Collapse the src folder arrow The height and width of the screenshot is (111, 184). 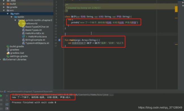(x=4, y=10)
